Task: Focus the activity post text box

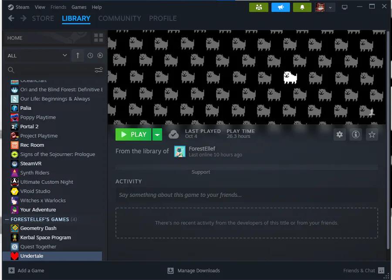Action: (247, 195)
